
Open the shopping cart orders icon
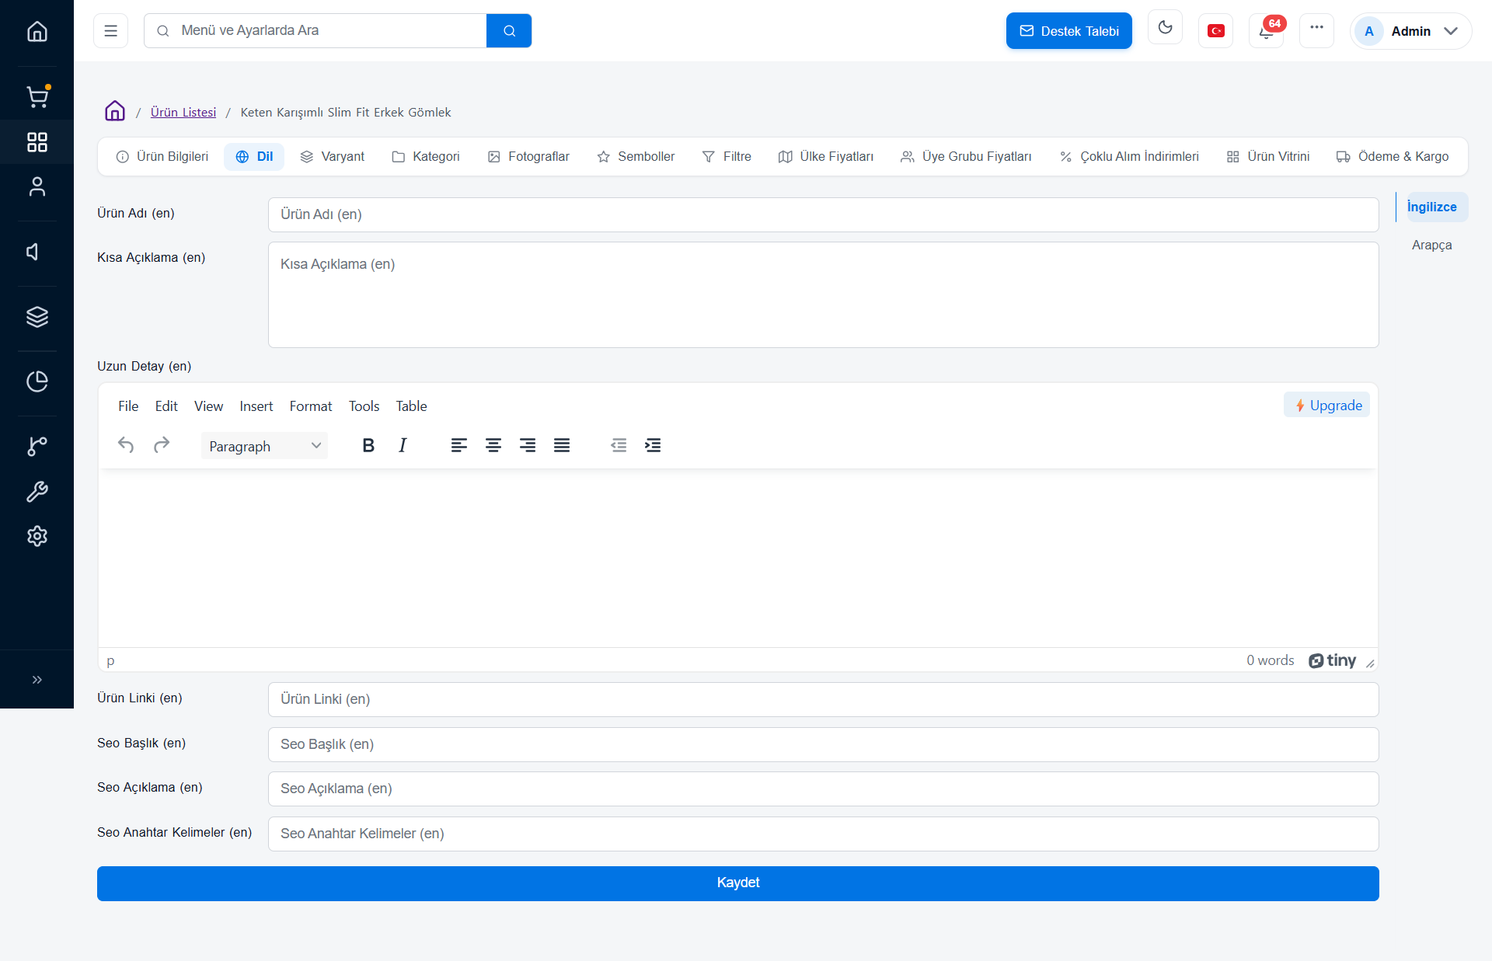point(37,96)
